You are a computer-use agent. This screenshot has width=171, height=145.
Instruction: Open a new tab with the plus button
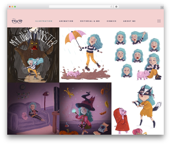click(162, 8)
